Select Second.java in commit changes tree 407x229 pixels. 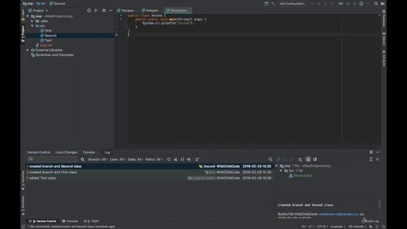point(301,176)
